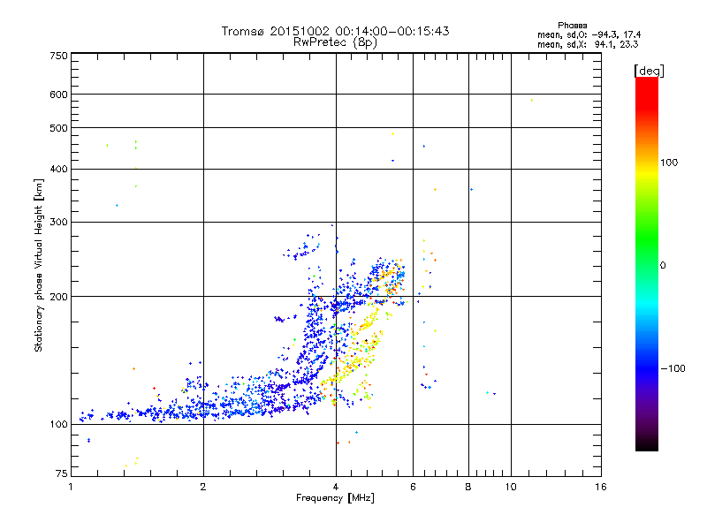Click the x-axis tick label '8'
Image resolution: width=707 pixels, height=530 pixels.
coord(468,487)
